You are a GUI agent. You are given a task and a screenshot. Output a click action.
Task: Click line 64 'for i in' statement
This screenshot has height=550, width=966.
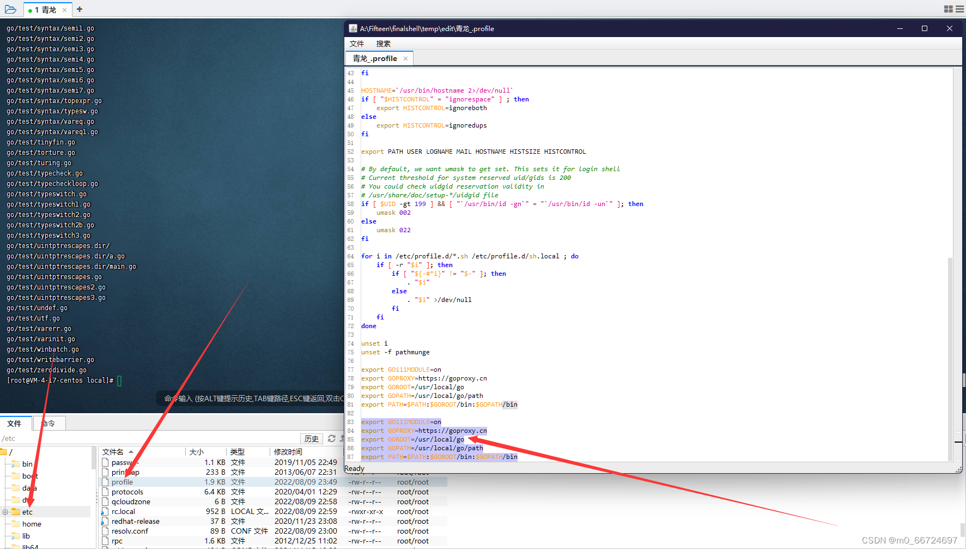[x=470, y=256]
